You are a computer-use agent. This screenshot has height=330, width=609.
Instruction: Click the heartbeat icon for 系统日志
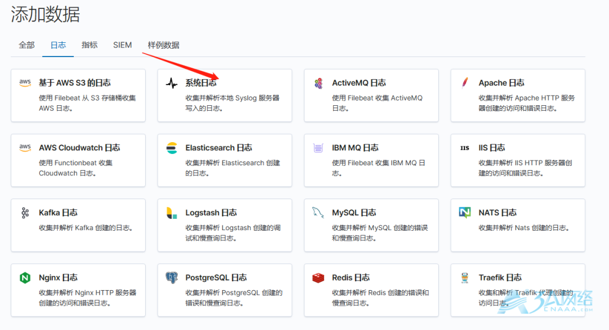(171, 83)
